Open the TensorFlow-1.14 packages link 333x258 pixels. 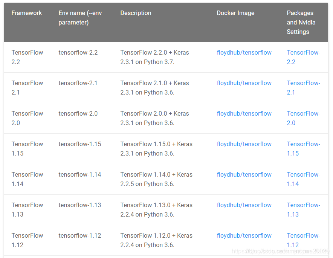point(304,179)
